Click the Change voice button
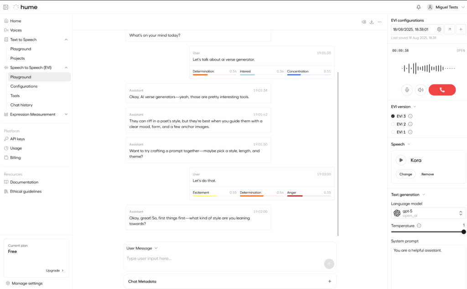This screenshot has height=289, width=467. [405, 174]
